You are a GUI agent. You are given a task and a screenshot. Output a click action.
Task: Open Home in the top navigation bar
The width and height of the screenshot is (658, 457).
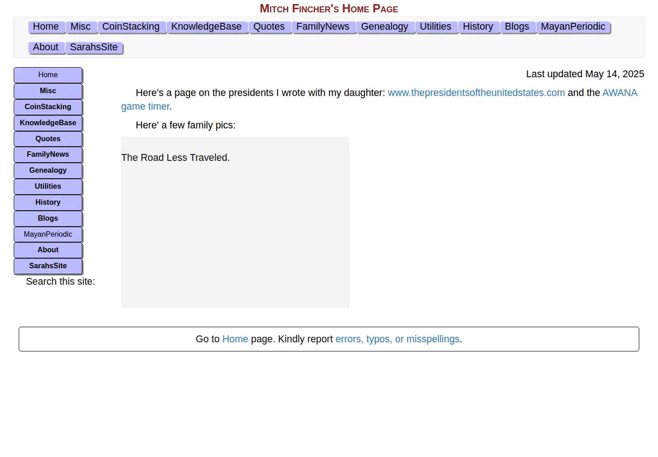[x=46, y=27]
